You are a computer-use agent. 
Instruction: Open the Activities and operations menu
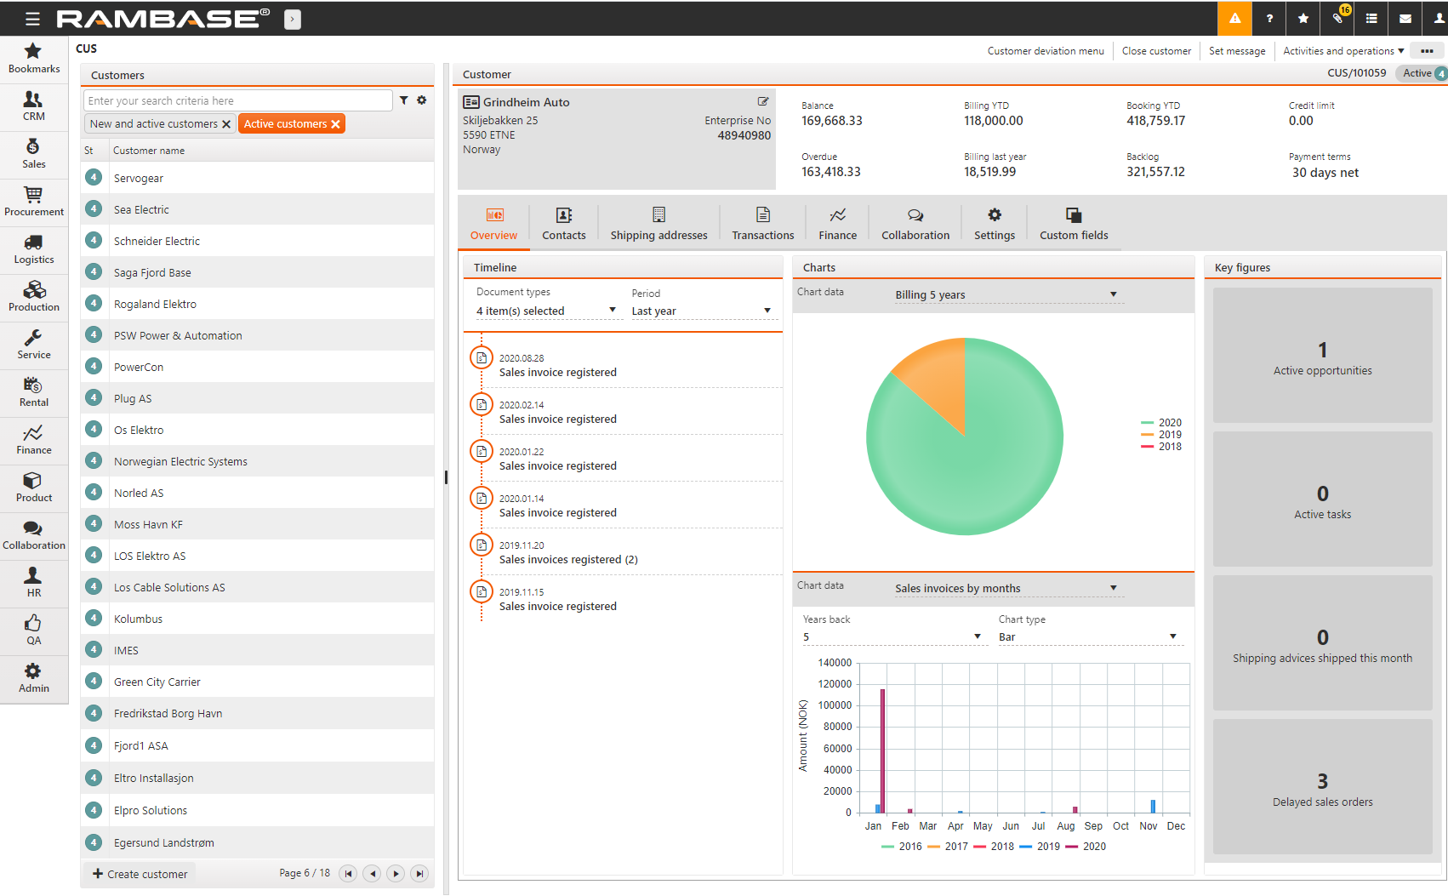(1342, 50)
